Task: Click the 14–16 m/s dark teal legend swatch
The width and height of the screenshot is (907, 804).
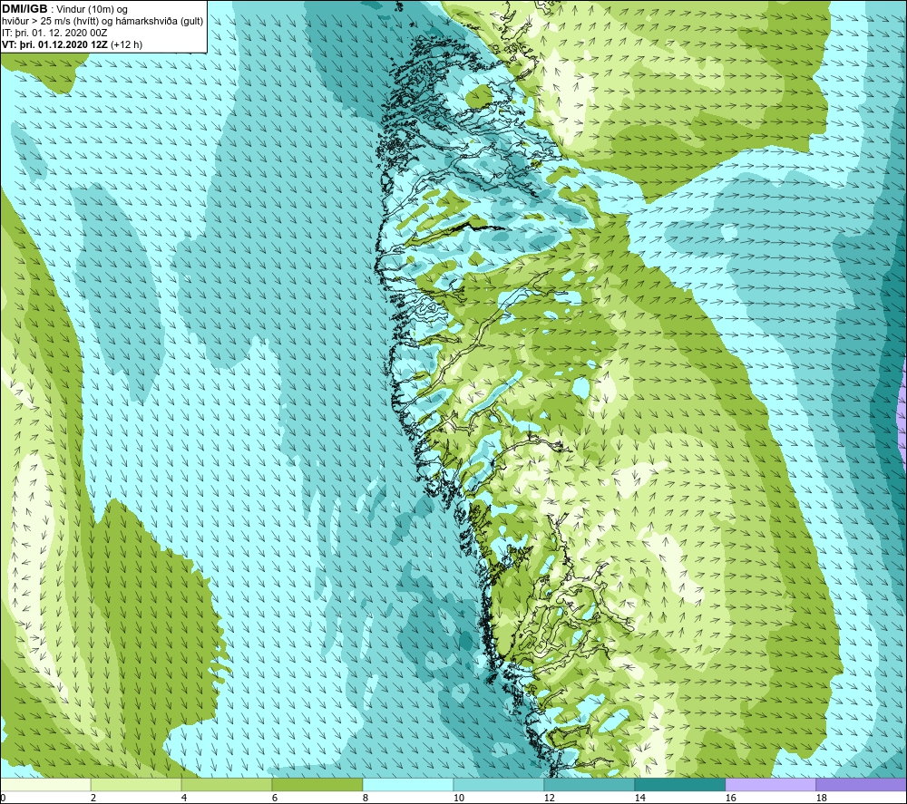Action: click(x=680, y=784)
